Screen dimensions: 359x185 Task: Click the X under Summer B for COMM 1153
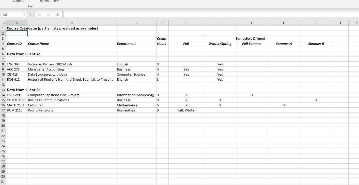(316, 100)
